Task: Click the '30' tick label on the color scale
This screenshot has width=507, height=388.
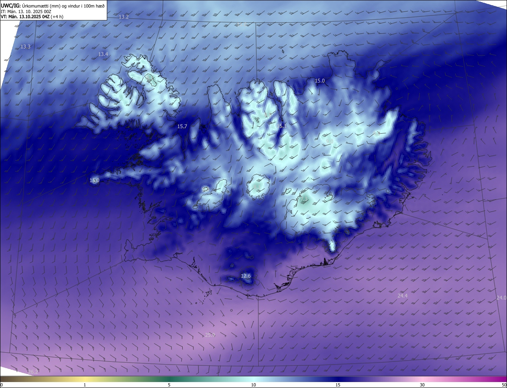Action: (422, 385)
